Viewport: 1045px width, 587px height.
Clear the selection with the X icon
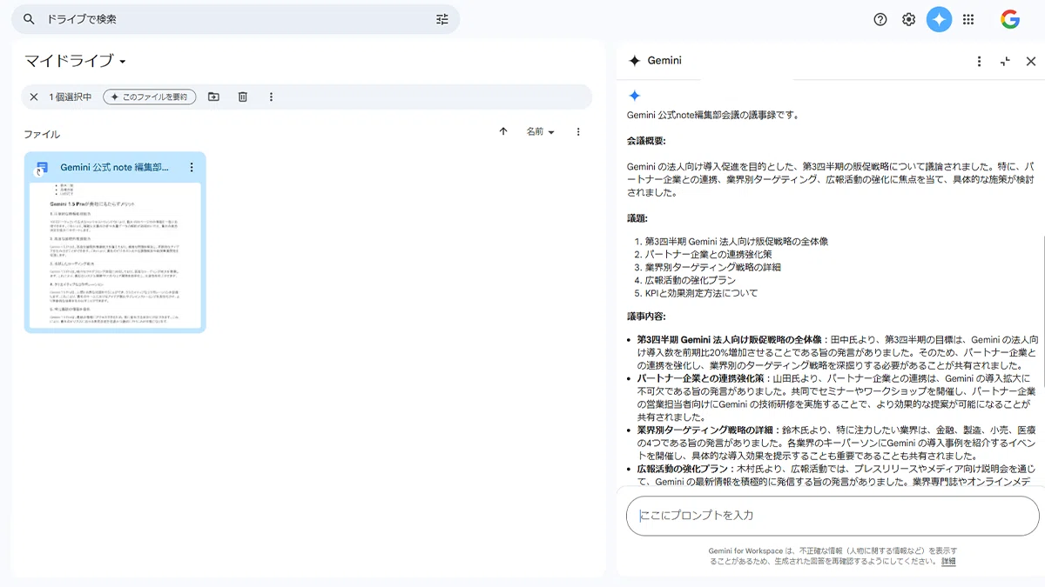click(34, 97)
